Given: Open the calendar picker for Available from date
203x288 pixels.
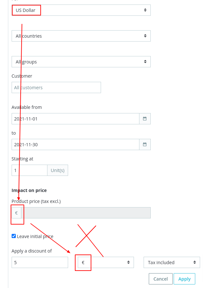Looking at the screenshot, I should click(x=145, y=119).
